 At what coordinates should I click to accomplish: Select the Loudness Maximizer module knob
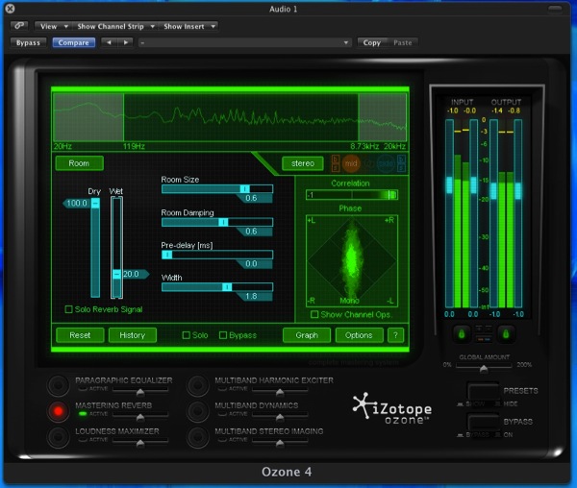58,437
